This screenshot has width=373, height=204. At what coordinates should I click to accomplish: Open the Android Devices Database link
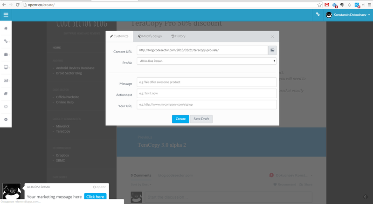[x=75, y=68]
